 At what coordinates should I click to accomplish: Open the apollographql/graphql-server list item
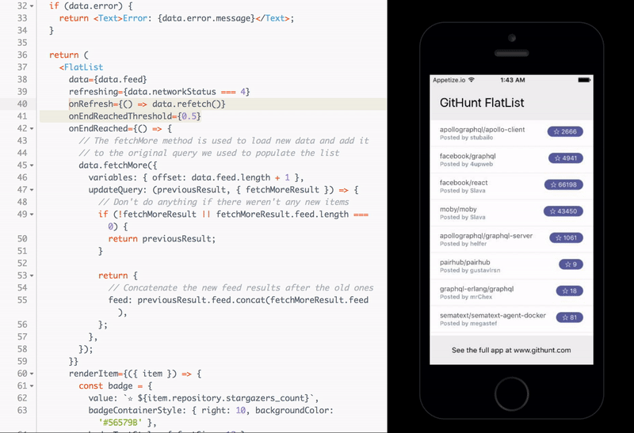click(511, 240)
